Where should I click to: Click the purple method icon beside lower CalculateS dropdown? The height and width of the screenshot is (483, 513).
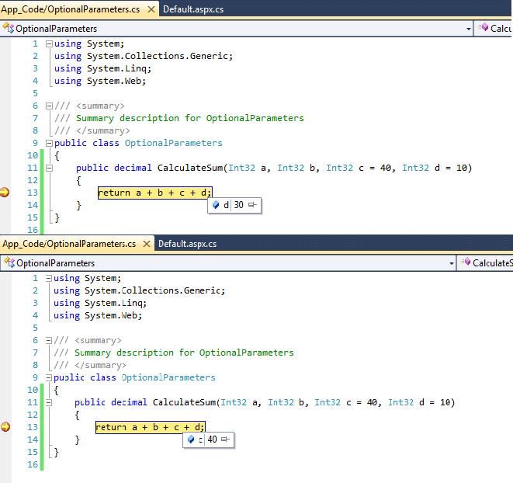466,262
